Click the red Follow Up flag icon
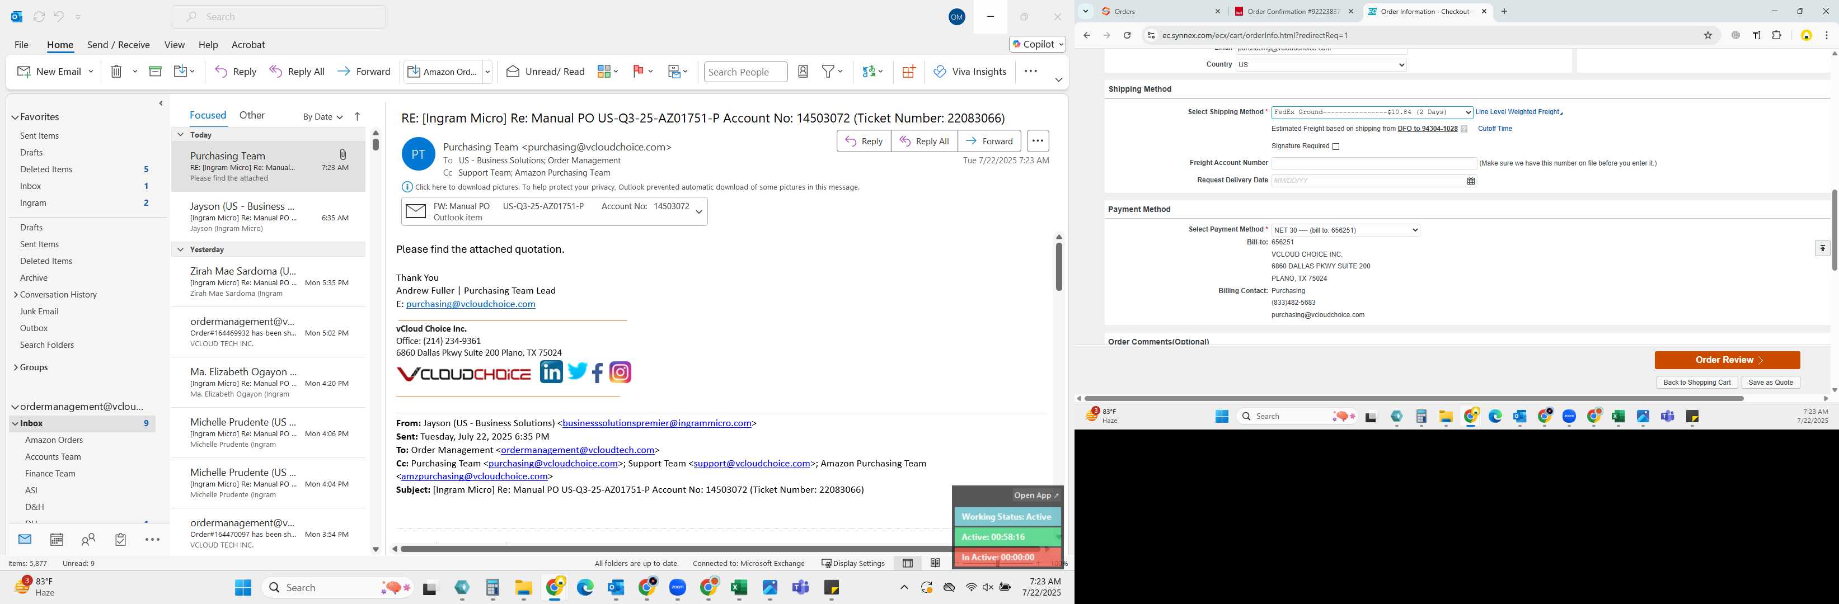Viewport: 1839px width, 604px height. [638, 72]
